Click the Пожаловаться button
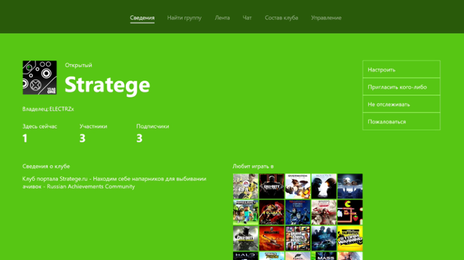464x260 pixels. tap(401, 121)
